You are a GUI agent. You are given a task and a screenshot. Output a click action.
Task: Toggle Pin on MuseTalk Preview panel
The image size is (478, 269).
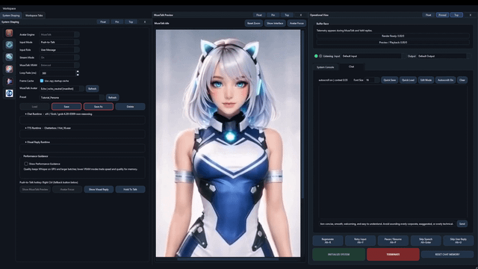tap(273, 15)
